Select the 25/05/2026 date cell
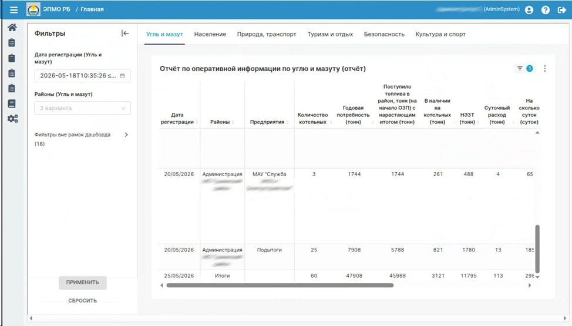 (x=179, y=275)
